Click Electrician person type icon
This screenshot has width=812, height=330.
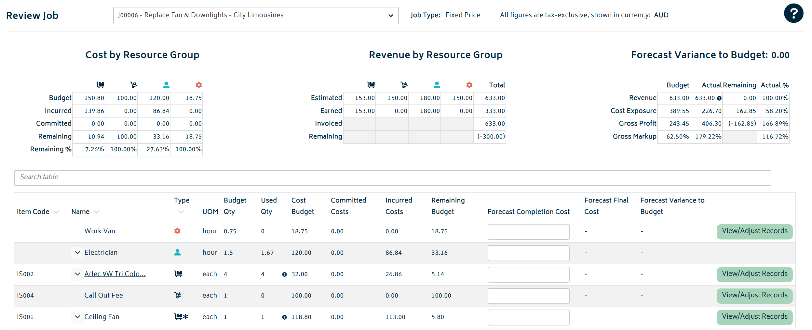(177, 252)
